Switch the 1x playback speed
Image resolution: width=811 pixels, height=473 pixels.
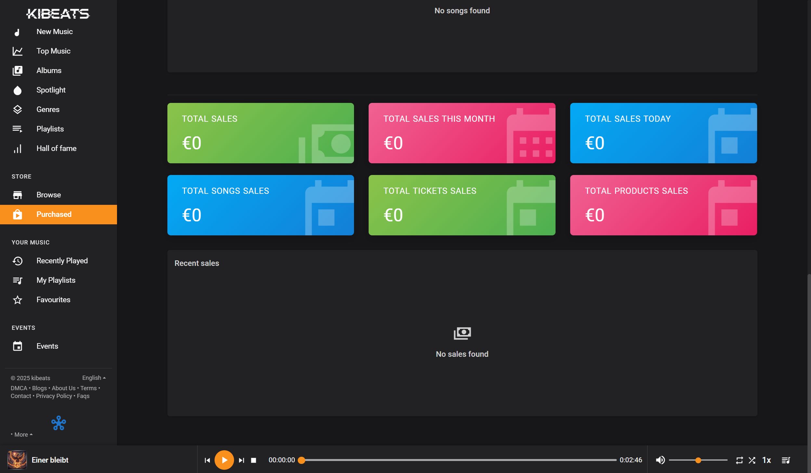tap(766, 460)
